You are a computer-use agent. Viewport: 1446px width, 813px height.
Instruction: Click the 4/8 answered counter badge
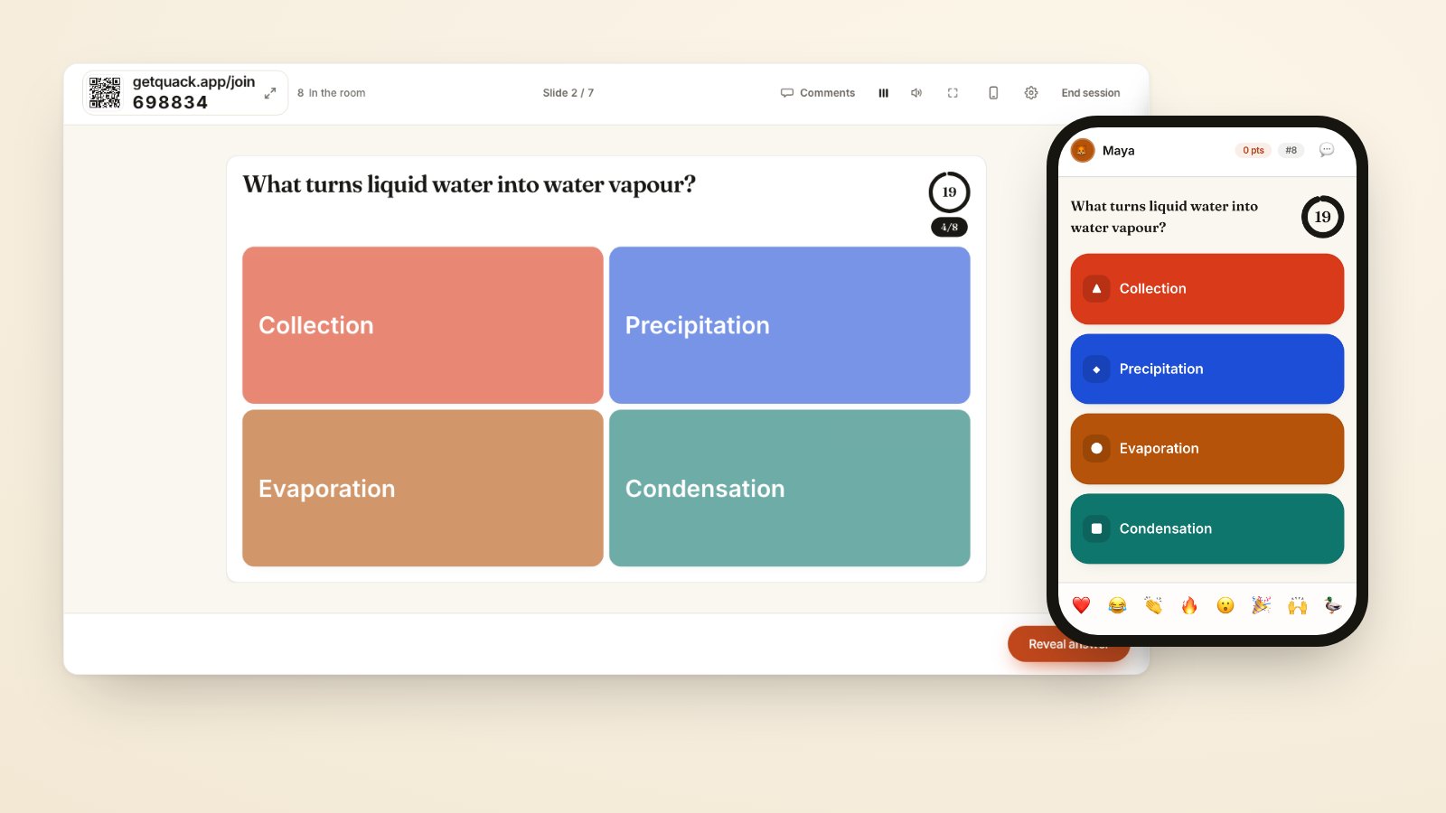coord(949,227)
